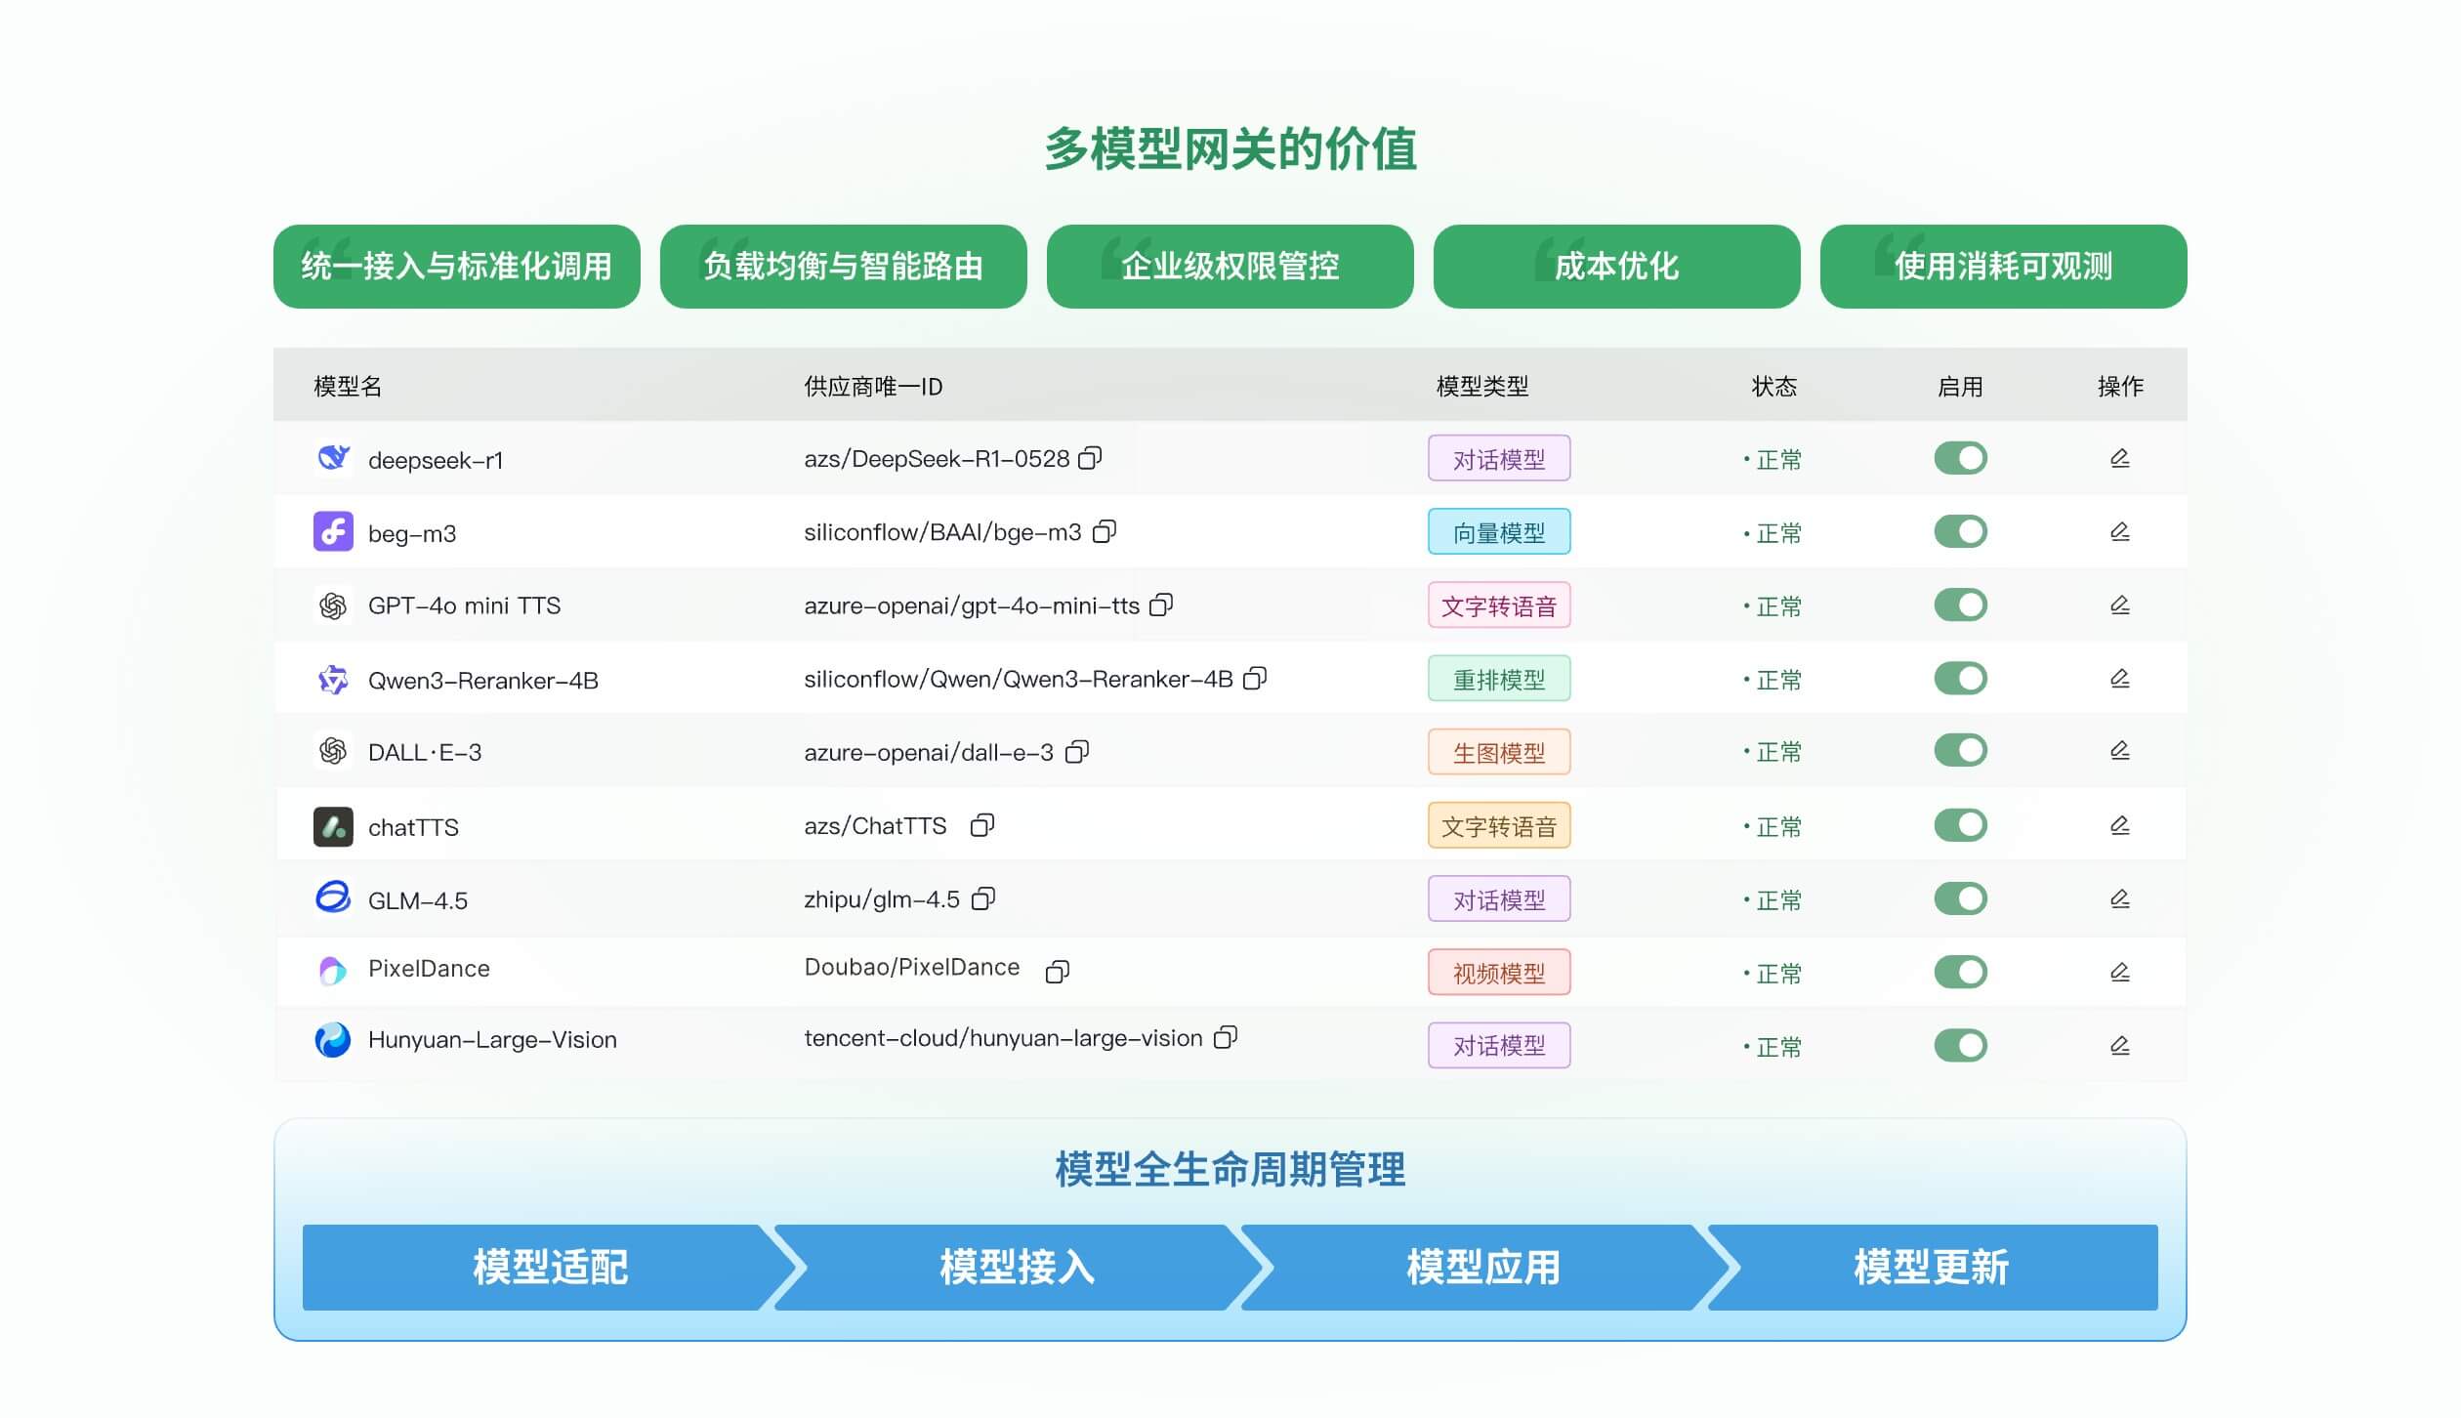
Task: Click the Qwen3-Reranker-4B model logo
Action: pos(333,679)
